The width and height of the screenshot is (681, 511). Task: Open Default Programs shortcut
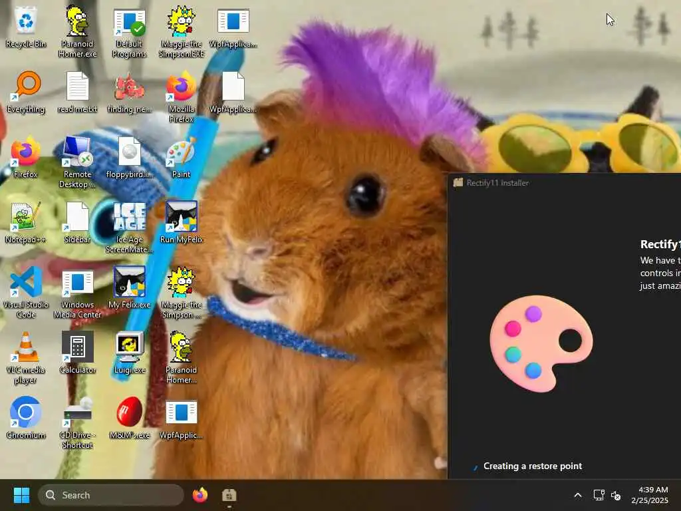129,33
